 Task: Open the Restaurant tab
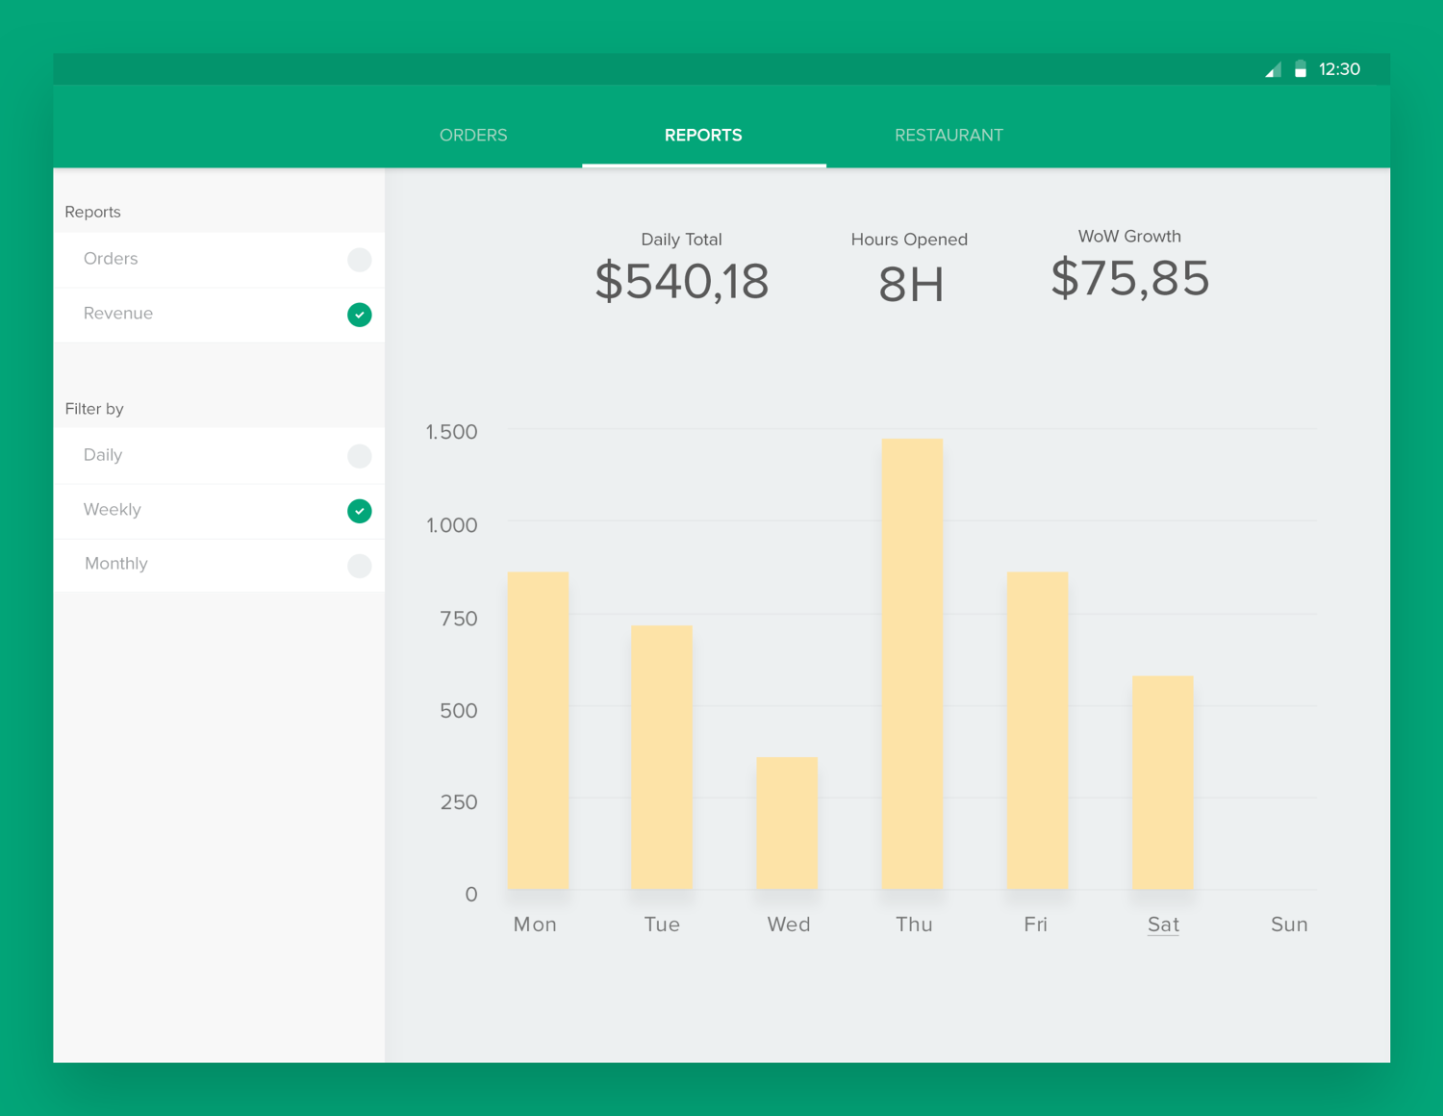tap(949, 136)
